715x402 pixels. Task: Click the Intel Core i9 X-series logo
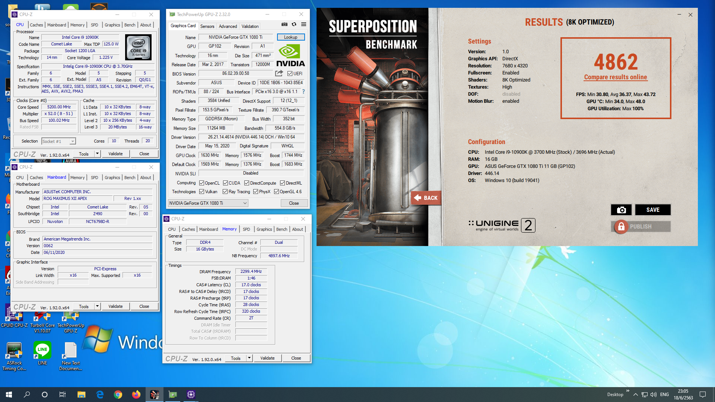point(138,47)
